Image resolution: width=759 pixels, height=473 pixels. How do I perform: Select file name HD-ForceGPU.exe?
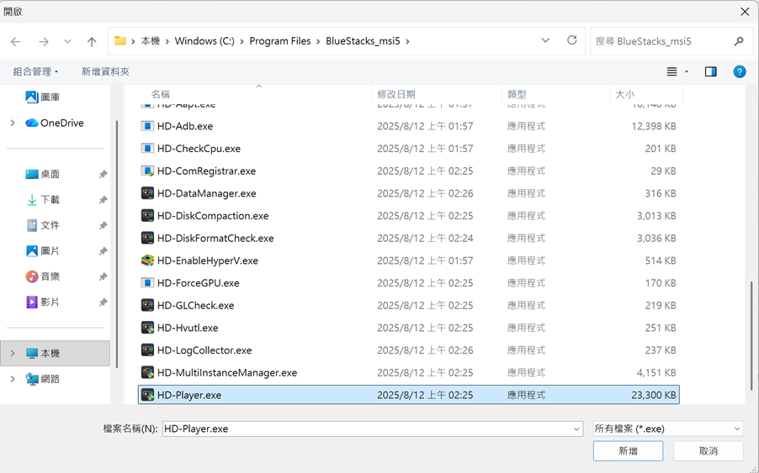199,282
